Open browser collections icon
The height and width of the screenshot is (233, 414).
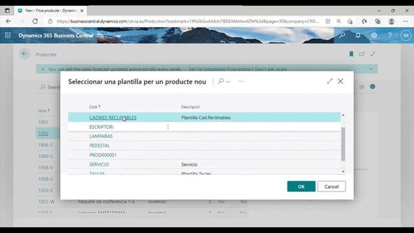point(378,21)
